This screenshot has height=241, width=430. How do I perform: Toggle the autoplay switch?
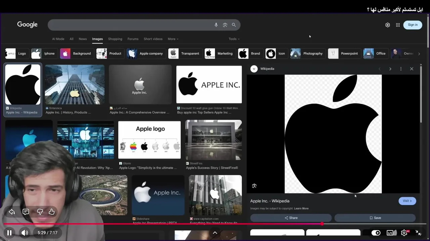(376, 233)
